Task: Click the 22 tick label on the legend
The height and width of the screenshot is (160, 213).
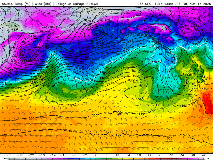Action: tap(150, 155)
